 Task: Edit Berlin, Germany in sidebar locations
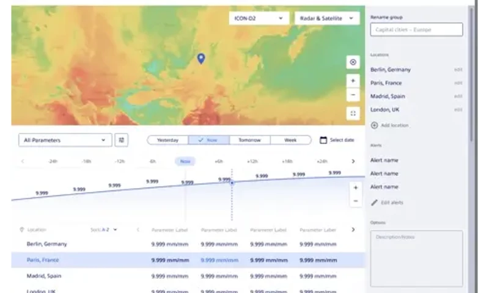(458, 70)
